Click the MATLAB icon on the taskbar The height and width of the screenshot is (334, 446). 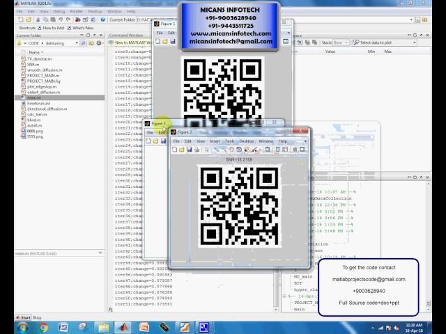123,328
